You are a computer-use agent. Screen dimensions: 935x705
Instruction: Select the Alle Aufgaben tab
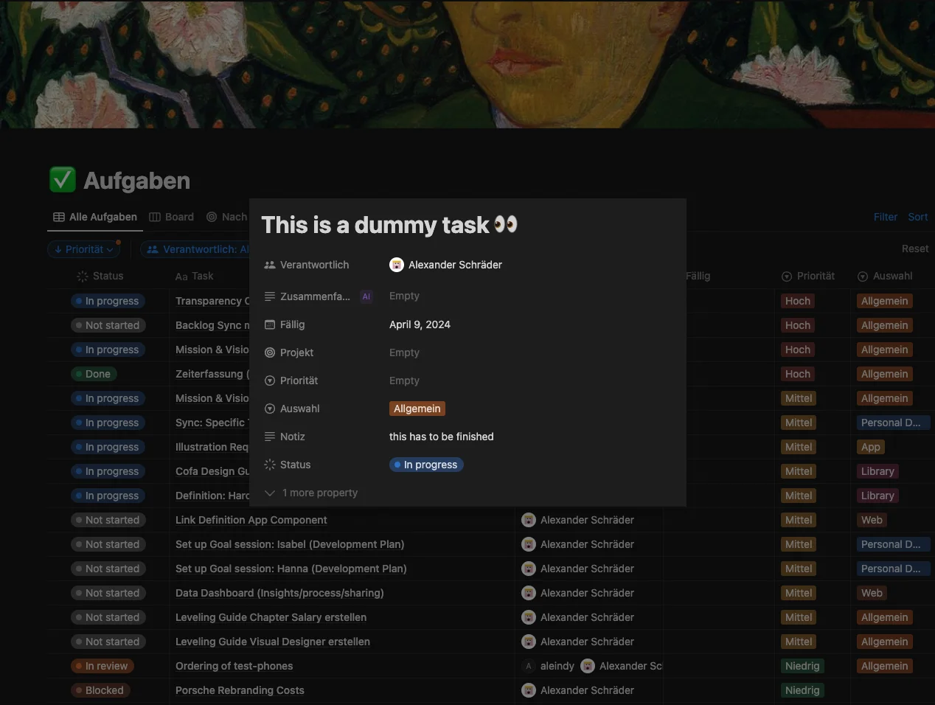pos(95,217)
